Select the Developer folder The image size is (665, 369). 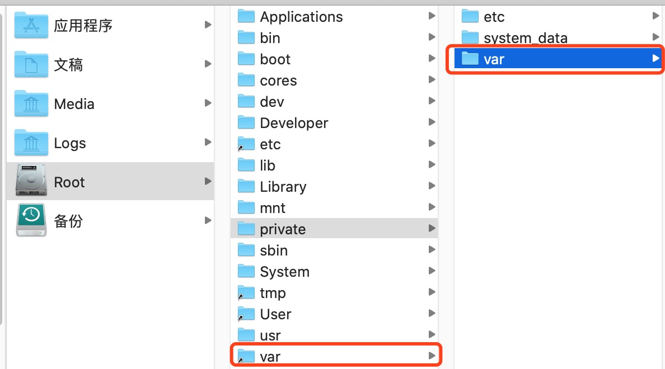[x=334, y=122]
